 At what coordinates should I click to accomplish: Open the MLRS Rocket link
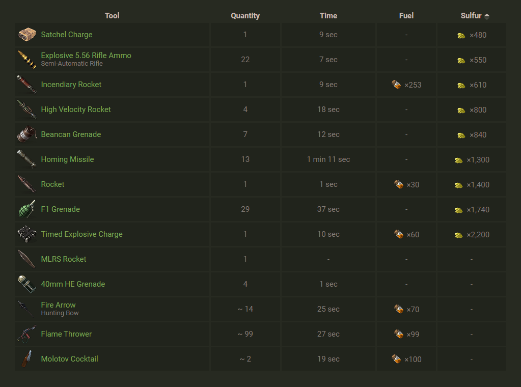click(x=64, y=259)
